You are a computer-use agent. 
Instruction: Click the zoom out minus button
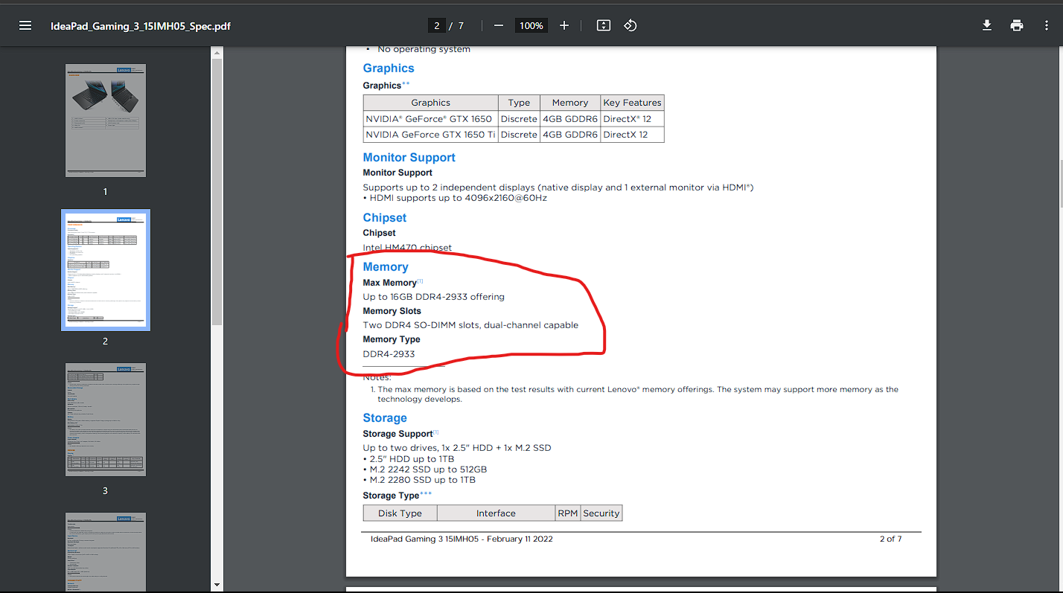pos(499,25)
